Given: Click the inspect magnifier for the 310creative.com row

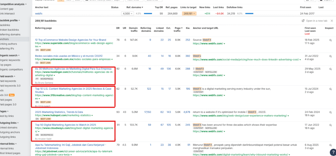Looking at the screenshot, I should coord(331,89).
